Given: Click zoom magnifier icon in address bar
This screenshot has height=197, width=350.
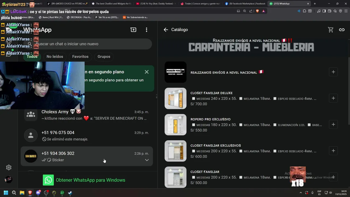Looking at the screenshot, I should point(244,11).
